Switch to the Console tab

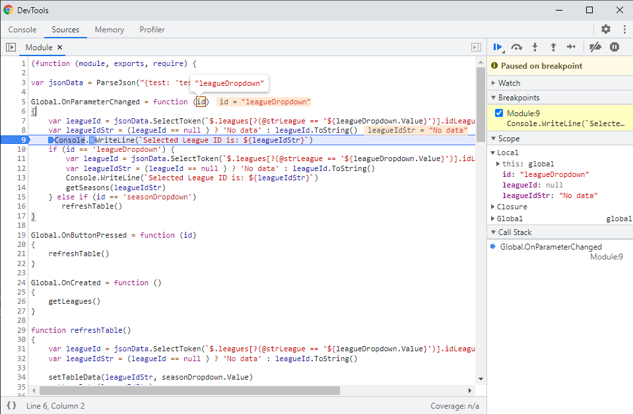tap(22, 30)
